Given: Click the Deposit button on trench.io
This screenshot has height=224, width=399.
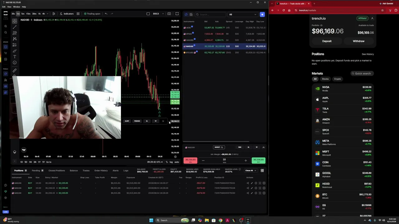Looking at the screenshot, I should 327,41.
